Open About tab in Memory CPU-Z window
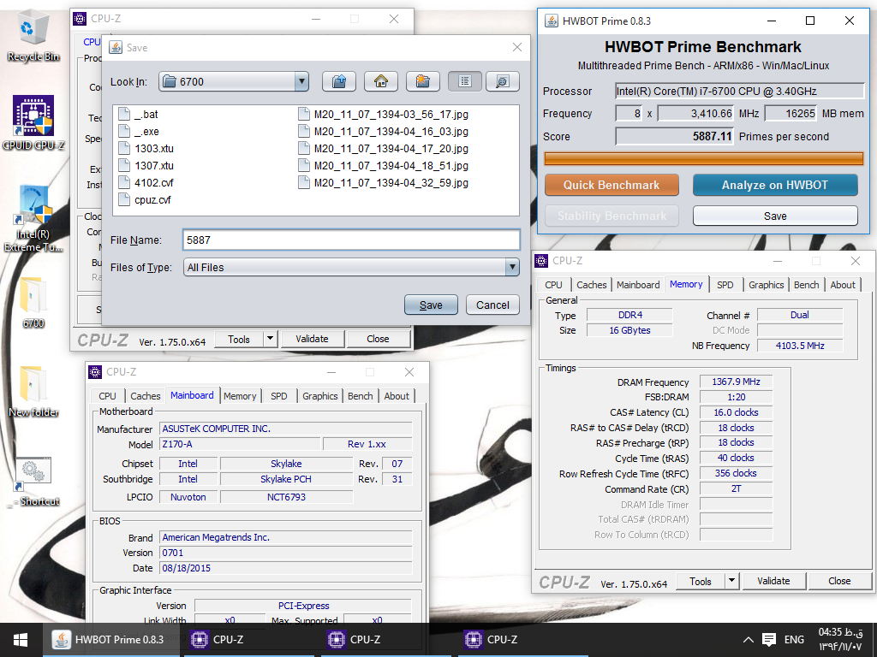 pyautogui.click(x=843, y=285)
